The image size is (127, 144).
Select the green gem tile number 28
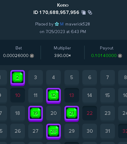coord(53,132)
